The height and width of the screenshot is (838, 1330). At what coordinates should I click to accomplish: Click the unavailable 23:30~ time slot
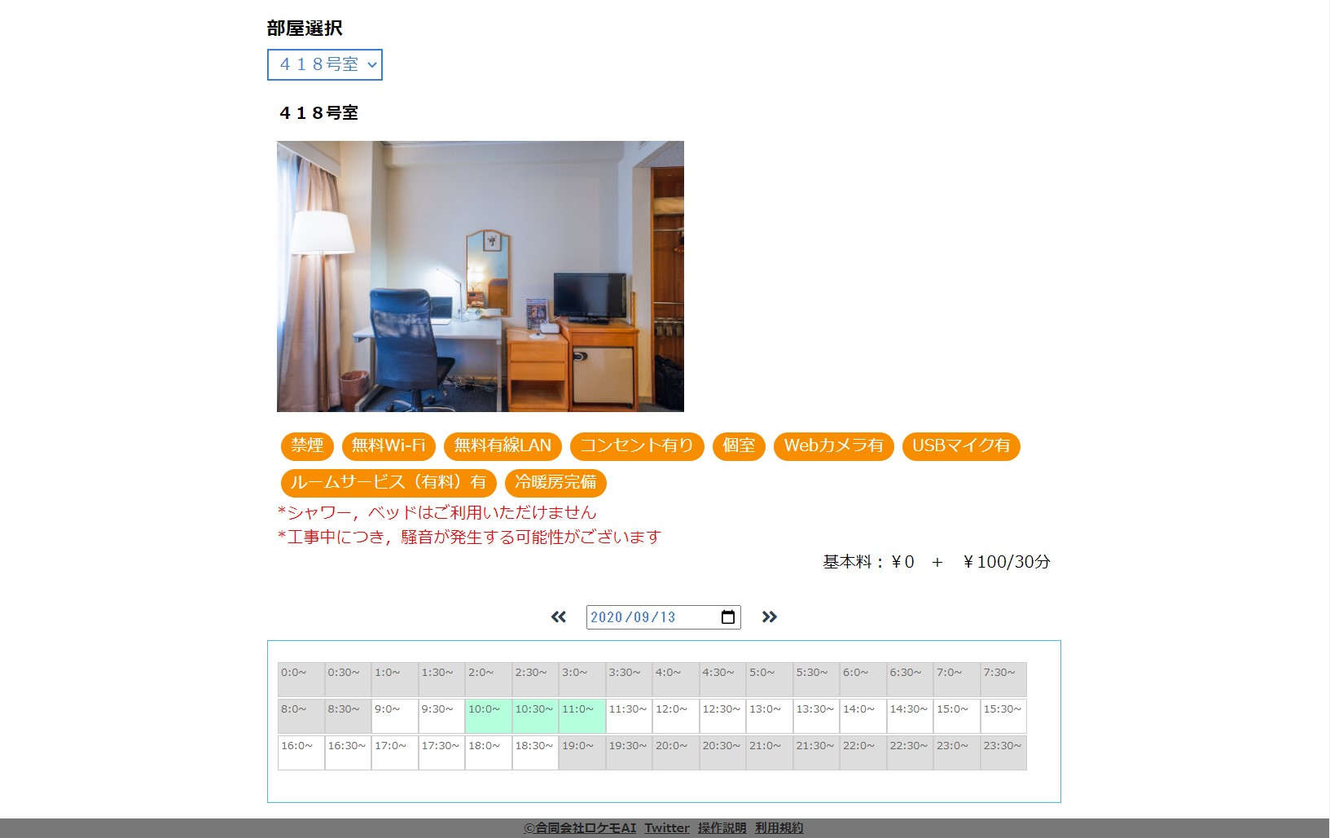click(1003, 753)
